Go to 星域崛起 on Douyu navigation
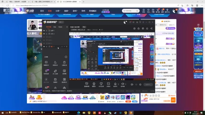The width and height of the screenshot is (205, 115). point(93,11)
